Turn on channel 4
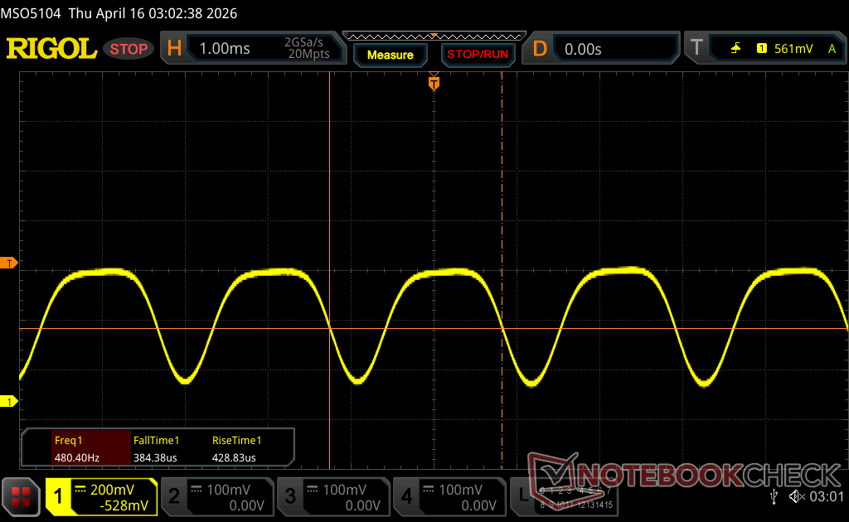Screen dimensions: 849x522 pos(449,496)
